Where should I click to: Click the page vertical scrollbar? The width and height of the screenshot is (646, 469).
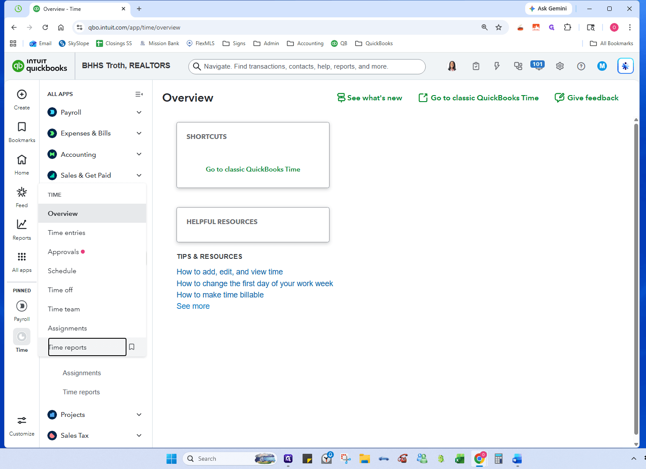(x=636, y=279)
